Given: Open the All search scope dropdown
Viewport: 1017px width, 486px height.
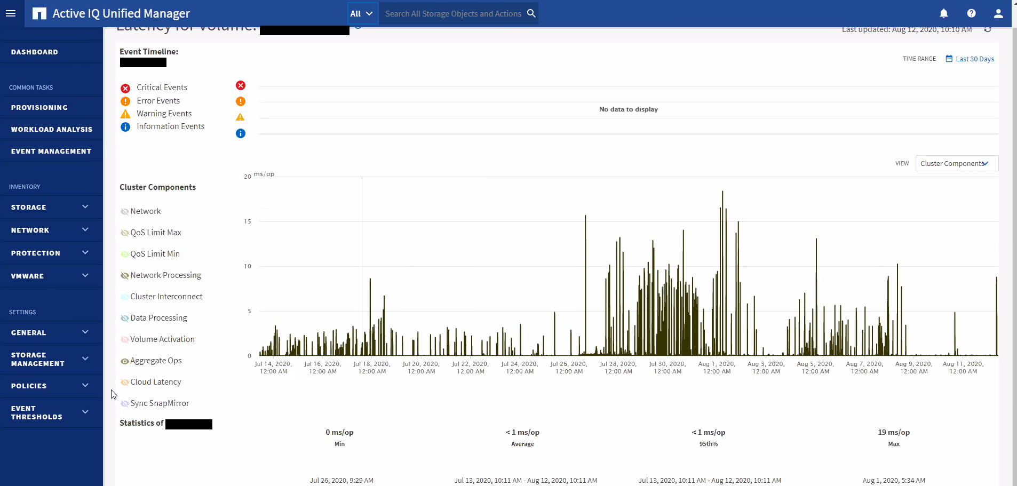Looking at the screenshot, I should click(363, 13).
